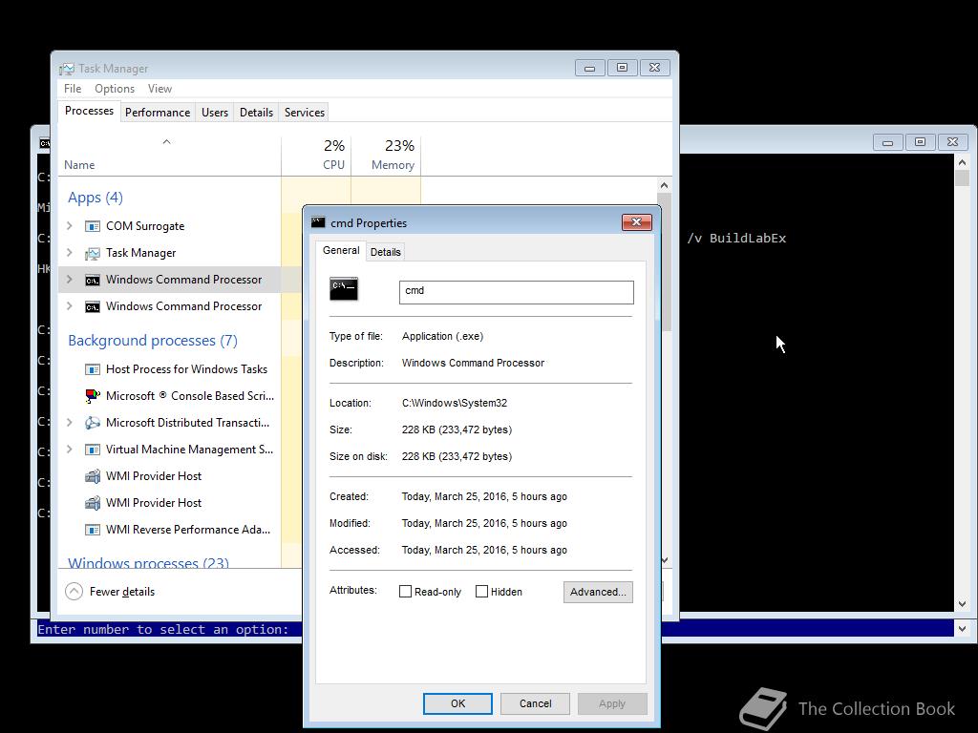Select the Processes tab
This screenshot has height=733, width=978.
tap(89, 111)
